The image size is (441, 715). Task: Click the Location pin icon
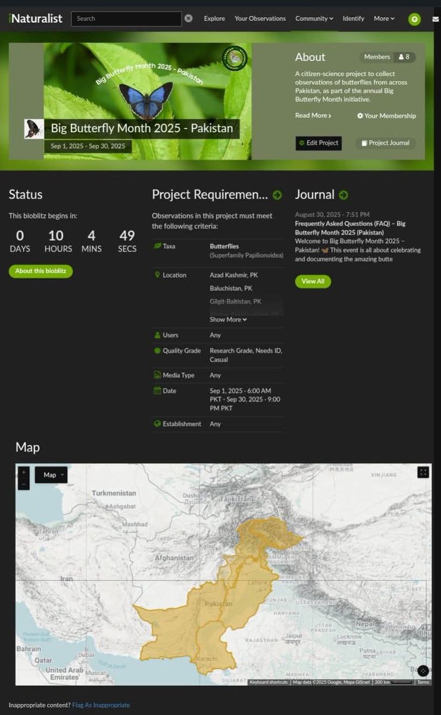click(x=157, y=275)
